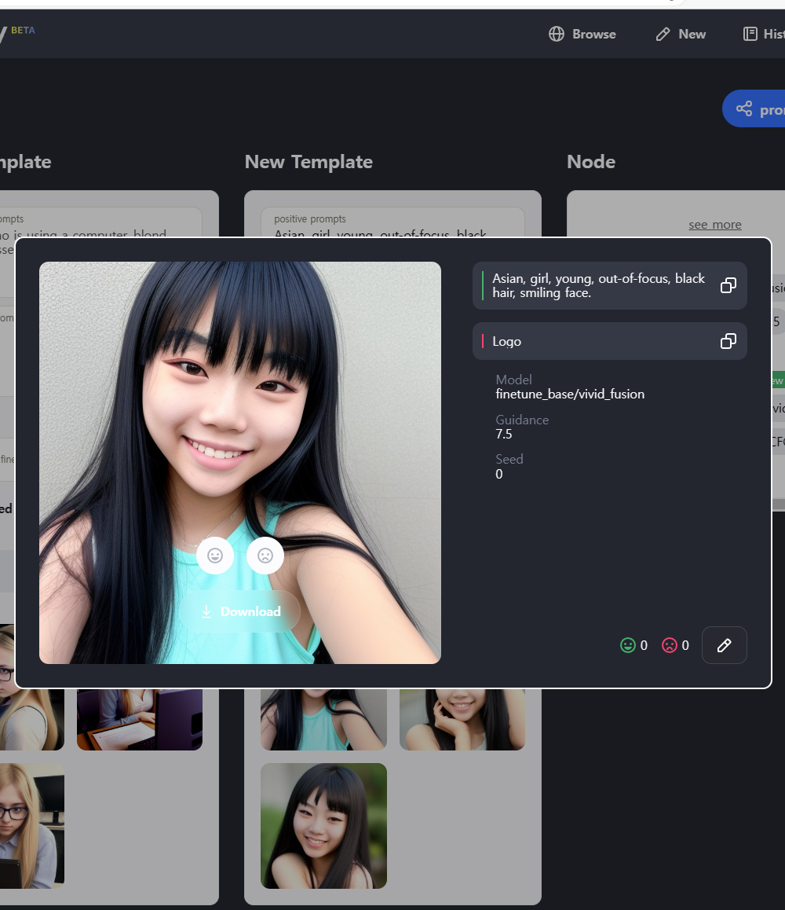Click the model name finetune_base/vivid_fusion

[x=570, y=394]
